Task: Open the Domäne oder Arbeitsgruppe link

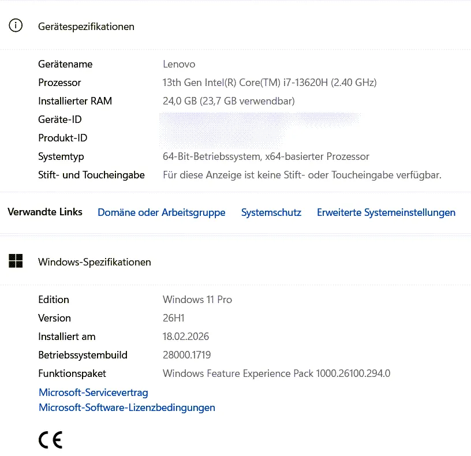Action: coord(161,212)
